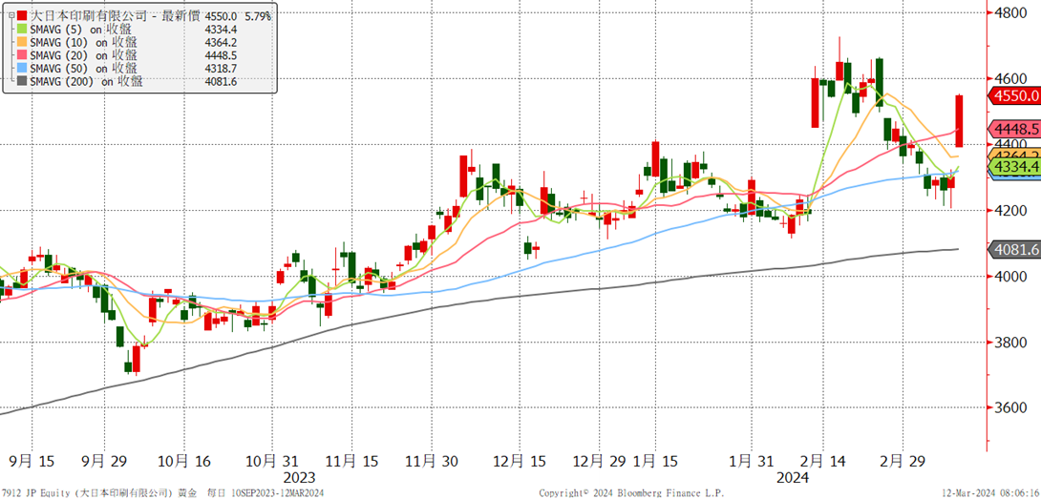The image size is (1041, 499).
Task: Click the 11月 30 date label
Action: tap(433, 460)
